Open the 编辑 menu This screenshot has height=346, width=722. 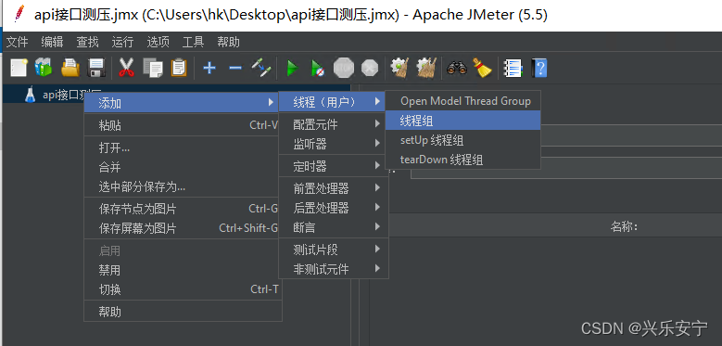click(x=52, y=43)
